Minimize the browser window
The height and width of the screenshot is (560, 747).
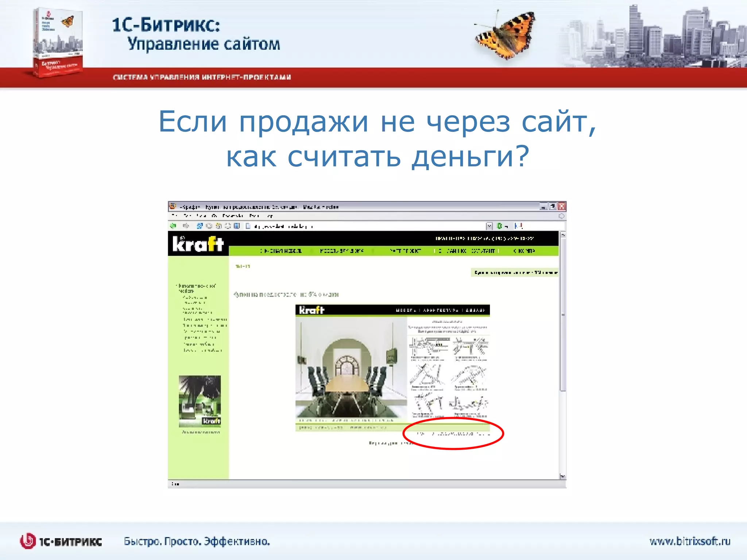point(543,206)
